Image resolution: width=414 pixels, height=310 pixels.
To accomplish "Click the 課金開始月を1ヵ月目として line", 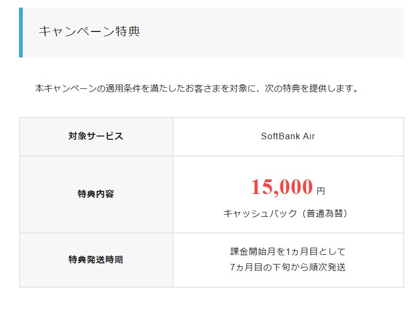I will [x=288, y=251].
